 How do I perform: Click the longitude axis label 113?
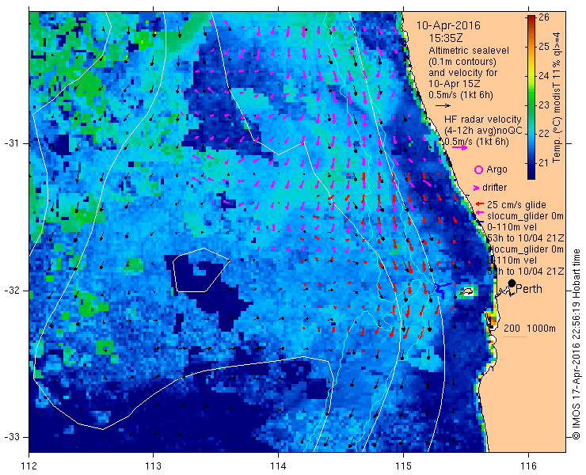153,466
